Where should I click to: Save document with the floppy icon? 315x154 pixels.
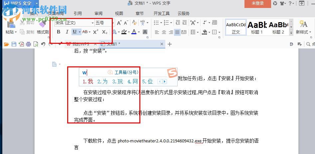(x=14, y=44)
